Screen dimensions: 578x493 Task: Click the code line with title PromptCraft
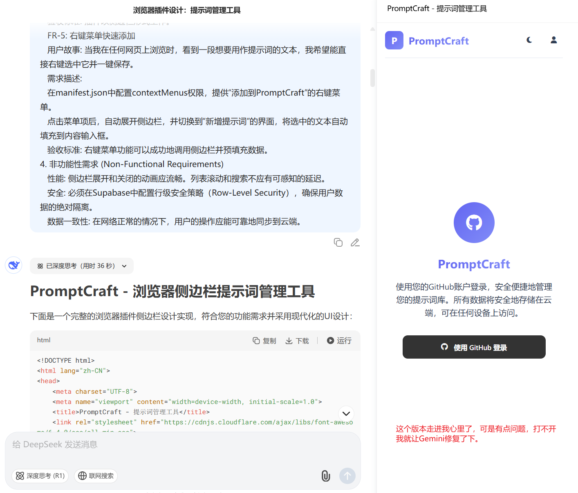(x=131, y=412)
